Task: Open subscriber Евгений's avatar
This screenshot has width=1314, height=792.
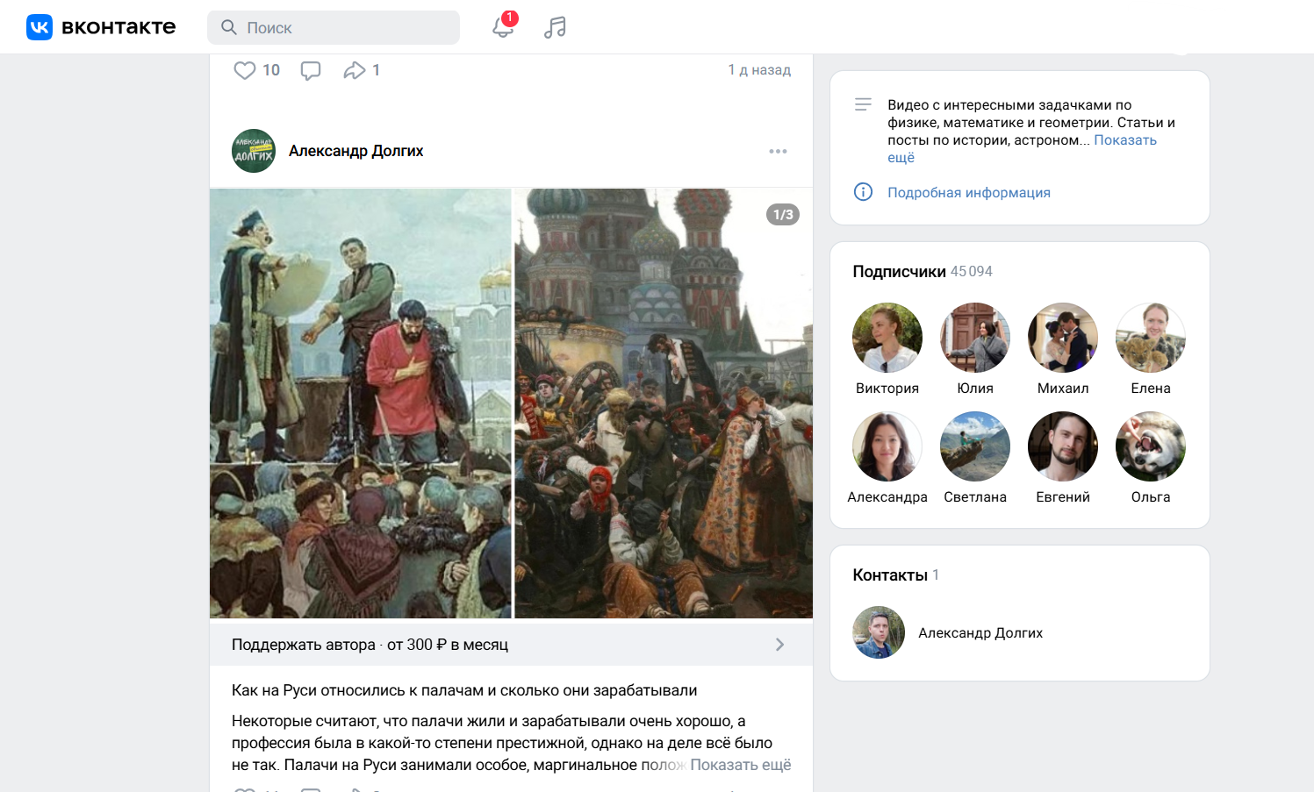Action: coord(1063,446)
